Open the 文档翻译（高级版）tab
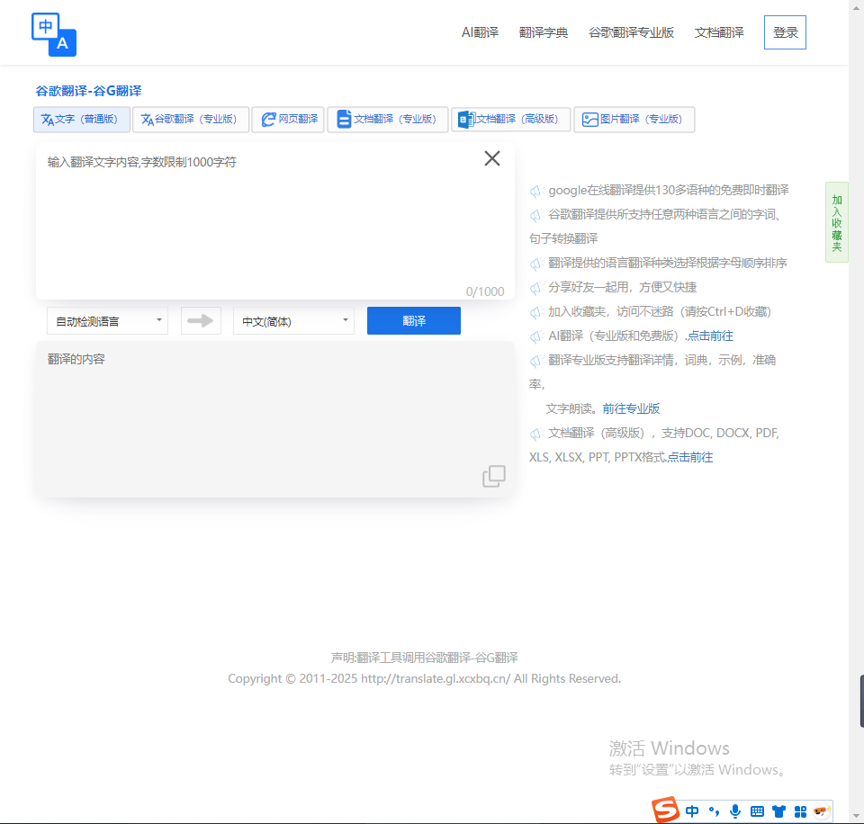 [x=511, y=120]
